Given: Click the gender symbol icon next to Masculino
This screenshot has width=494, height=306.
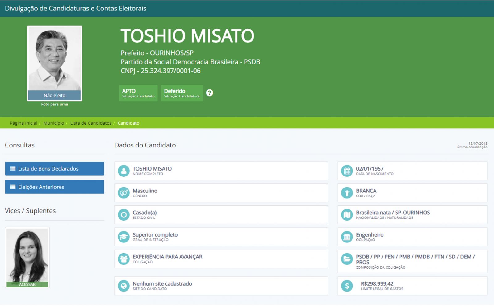Looking at the screenshot, I should click(x=124, y=193).
